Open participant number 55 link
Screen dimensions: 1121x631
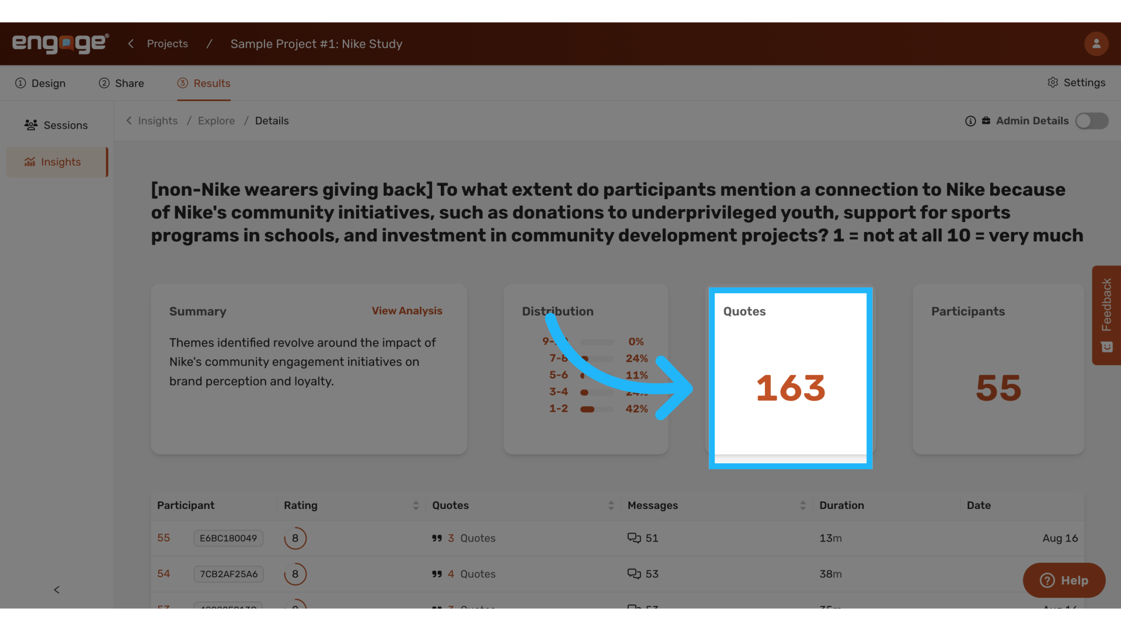point(163,538)
